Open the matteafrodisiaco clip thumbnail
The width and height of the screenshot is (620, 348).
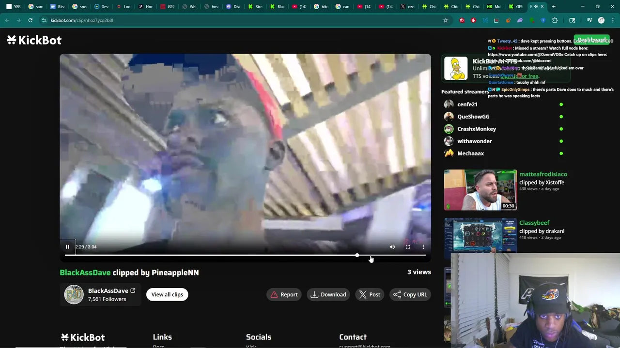point(480,190)
